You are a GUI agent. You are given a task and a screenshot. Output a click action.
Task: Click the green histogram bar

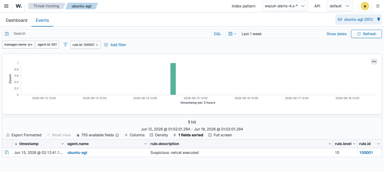(x=173, y=79)
